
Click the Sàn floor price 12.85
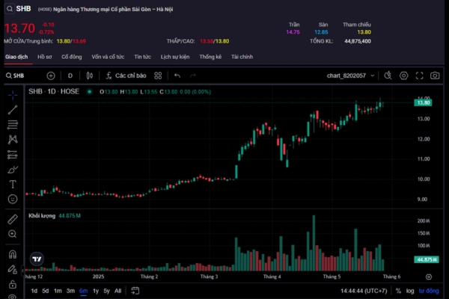coord(321,32)
